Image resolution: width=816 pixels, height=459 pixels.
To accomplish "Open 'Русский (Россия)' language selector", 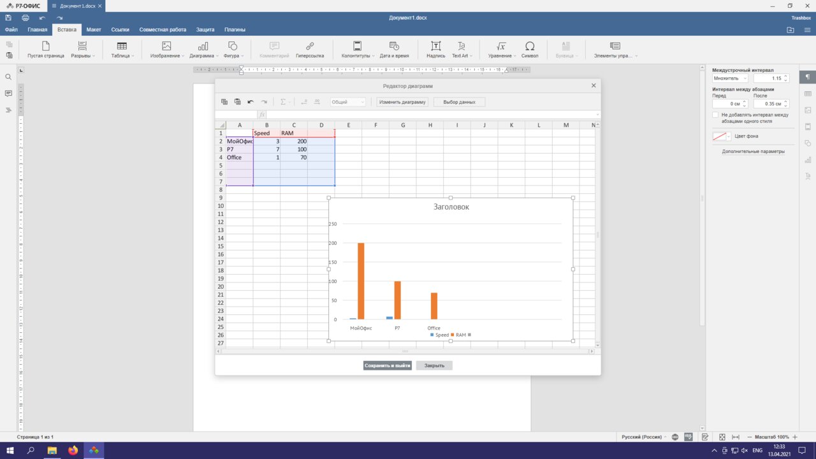I will coord(643,437).
